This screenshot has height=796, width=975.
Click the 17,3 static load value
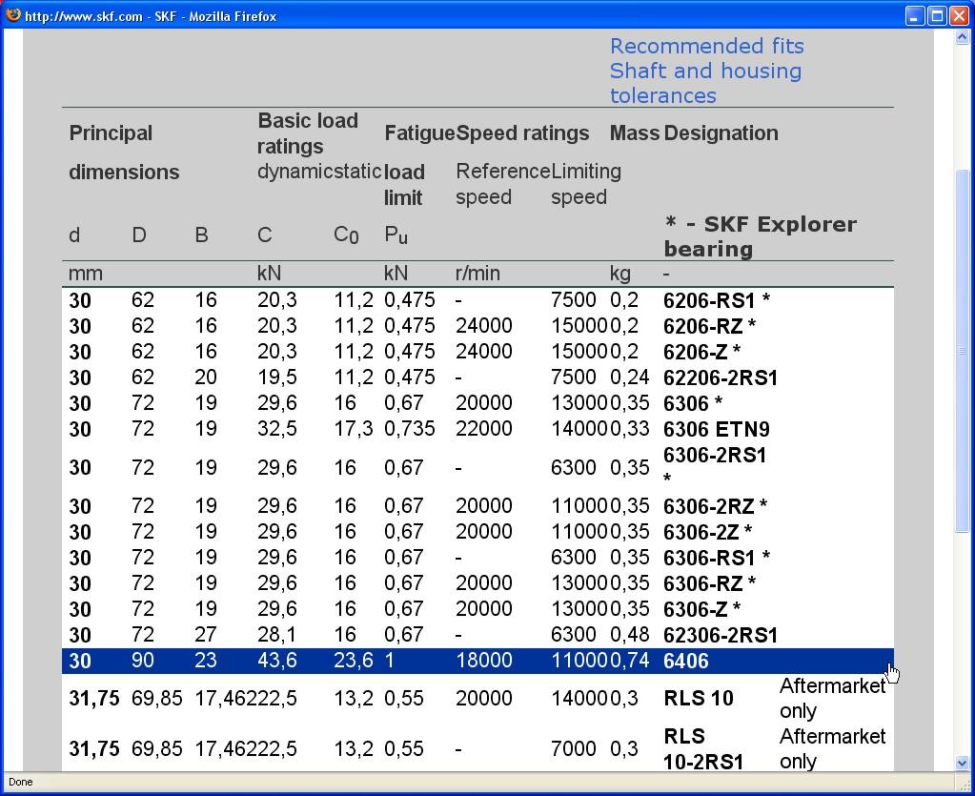coord(354,429)
